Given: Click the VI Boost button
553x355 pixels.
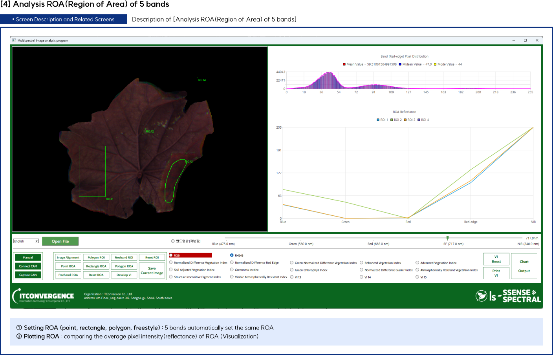Looking at the screenshot, I should (496, 259).
